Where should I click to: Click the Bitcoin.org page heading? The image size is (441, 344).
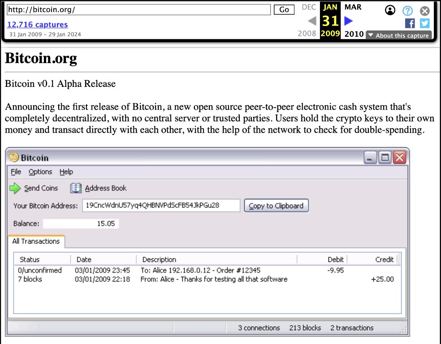[41, 59]
